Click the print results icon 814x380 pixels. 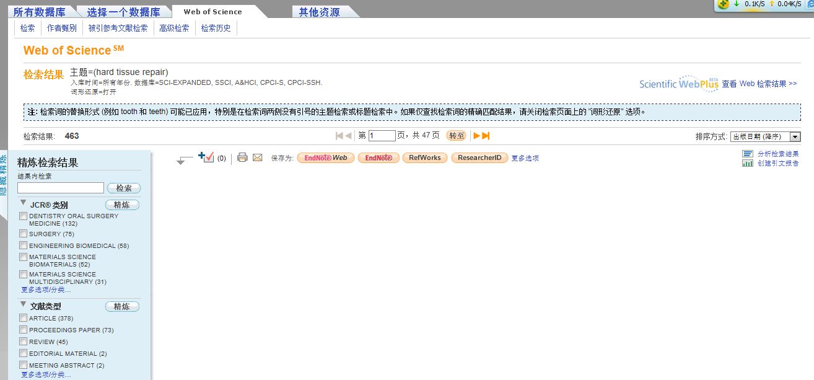click(x=242, y=157)
